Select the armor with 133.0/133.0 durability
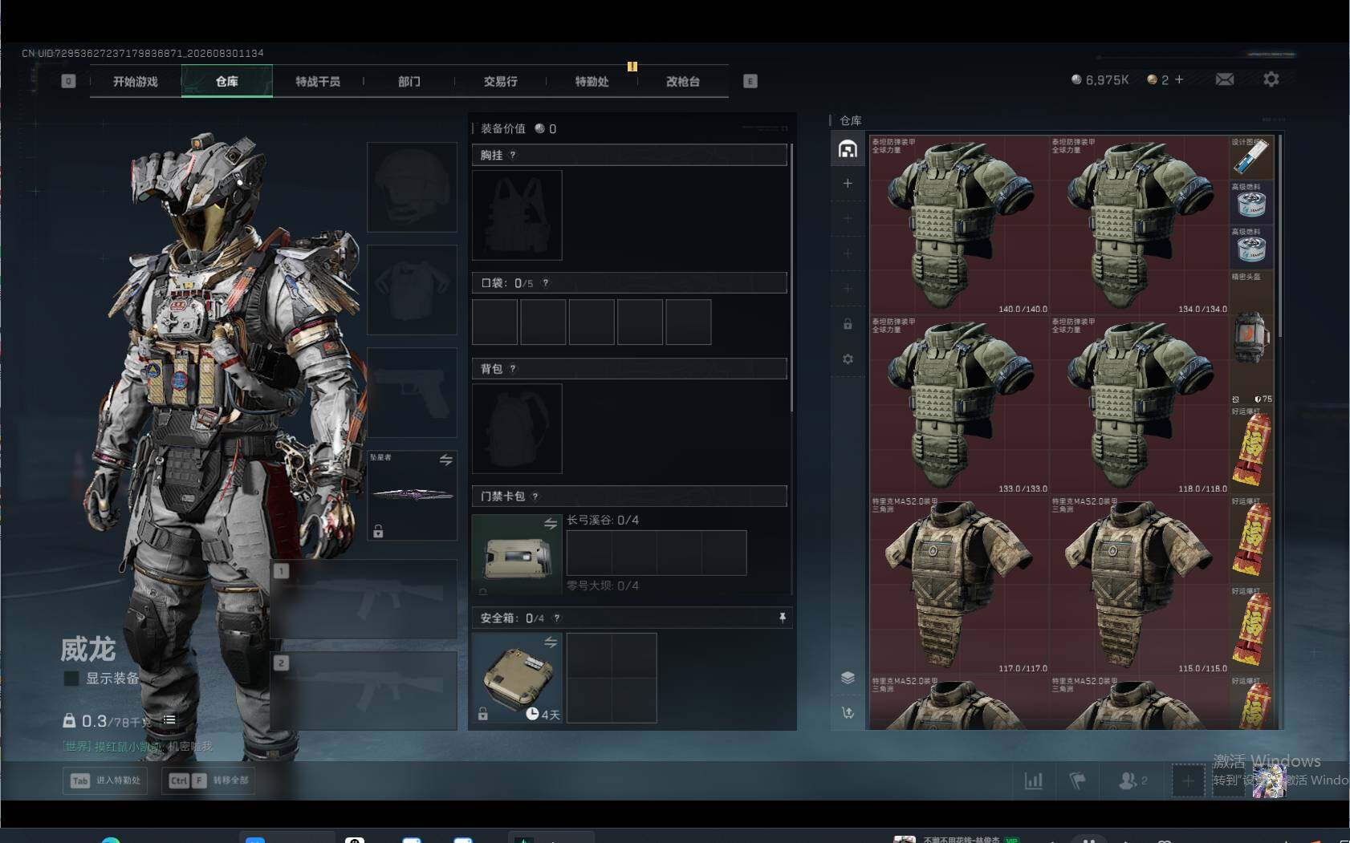Image resolution: width=1350 pixels, height=843 pixels. pyautogui.click(x=960, y=405)
